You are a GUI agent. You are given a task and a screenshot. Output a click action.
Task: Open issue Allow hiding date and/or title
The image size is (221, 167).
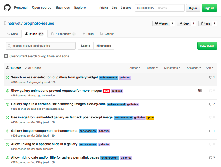[x=55, y=157]
